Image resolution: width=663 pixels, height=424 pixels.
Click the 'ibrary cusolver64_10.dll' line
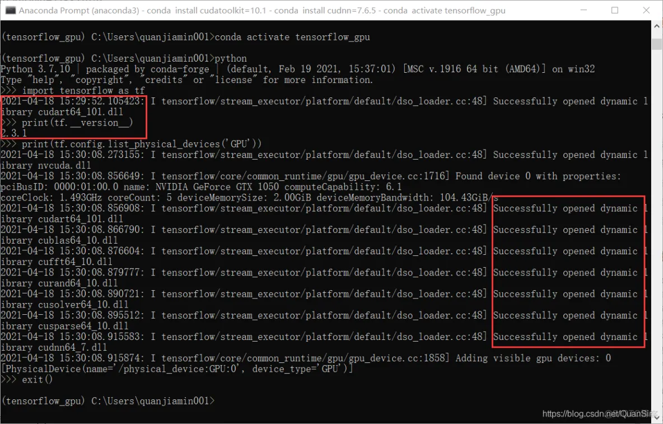coord(65,304)
